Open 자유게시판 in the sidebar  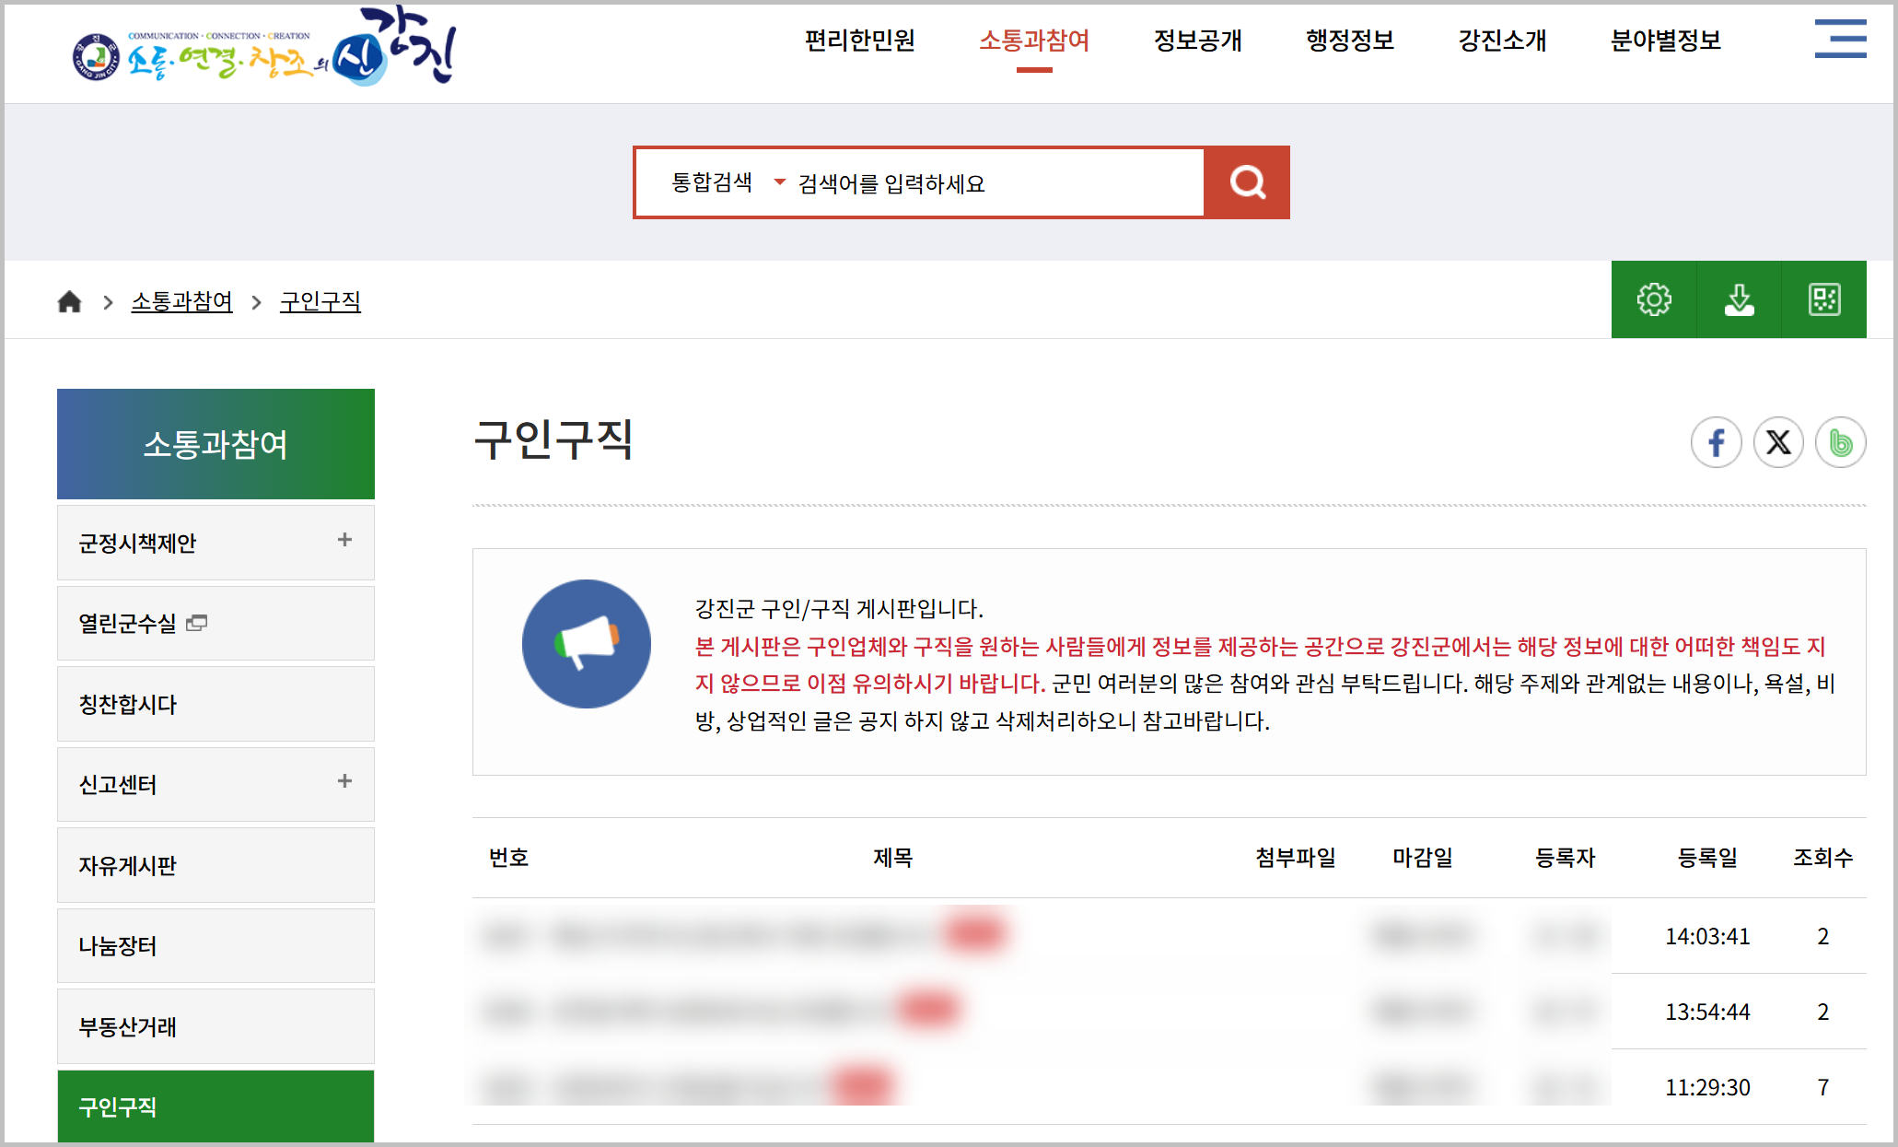click(127, 865)
